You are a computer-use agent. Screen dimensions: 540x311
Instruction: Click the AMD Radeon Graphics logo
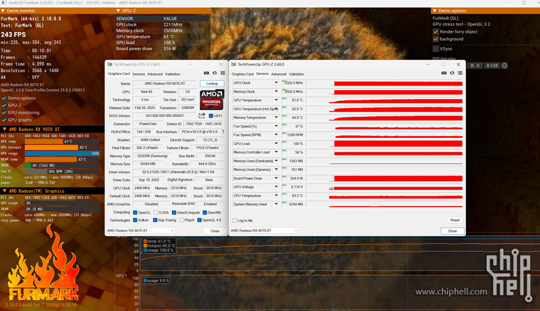pyautogui.click(x=212, y=99)
